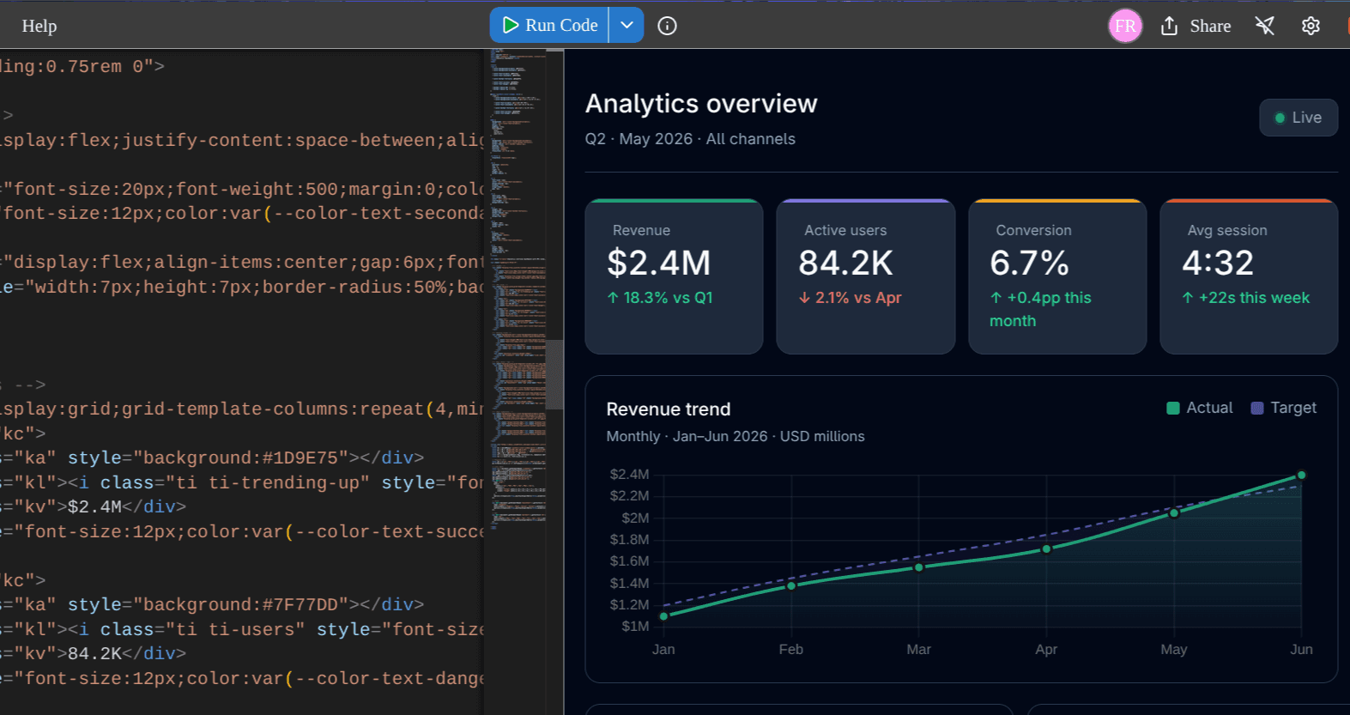The width and height of the screenshot is (1350, 715).
Task: Click the code minimap overview
Action: tap(518, 289)
